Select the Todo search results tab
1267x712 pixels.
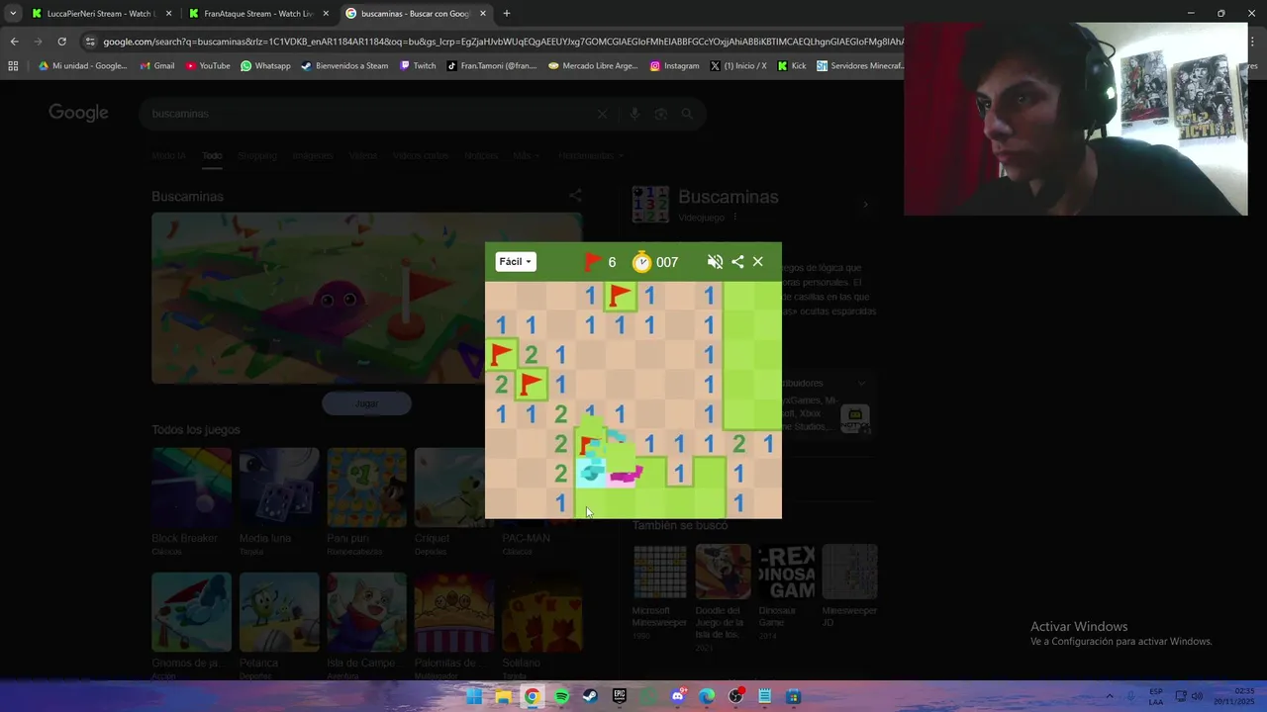tap(212, 155)
